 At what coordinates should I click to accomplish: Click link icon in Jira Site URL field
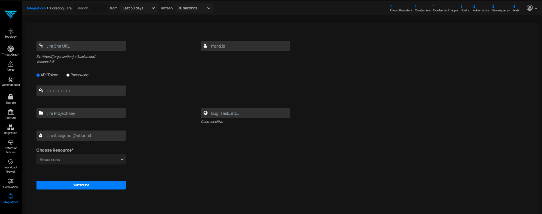click(x=41, y=46)
